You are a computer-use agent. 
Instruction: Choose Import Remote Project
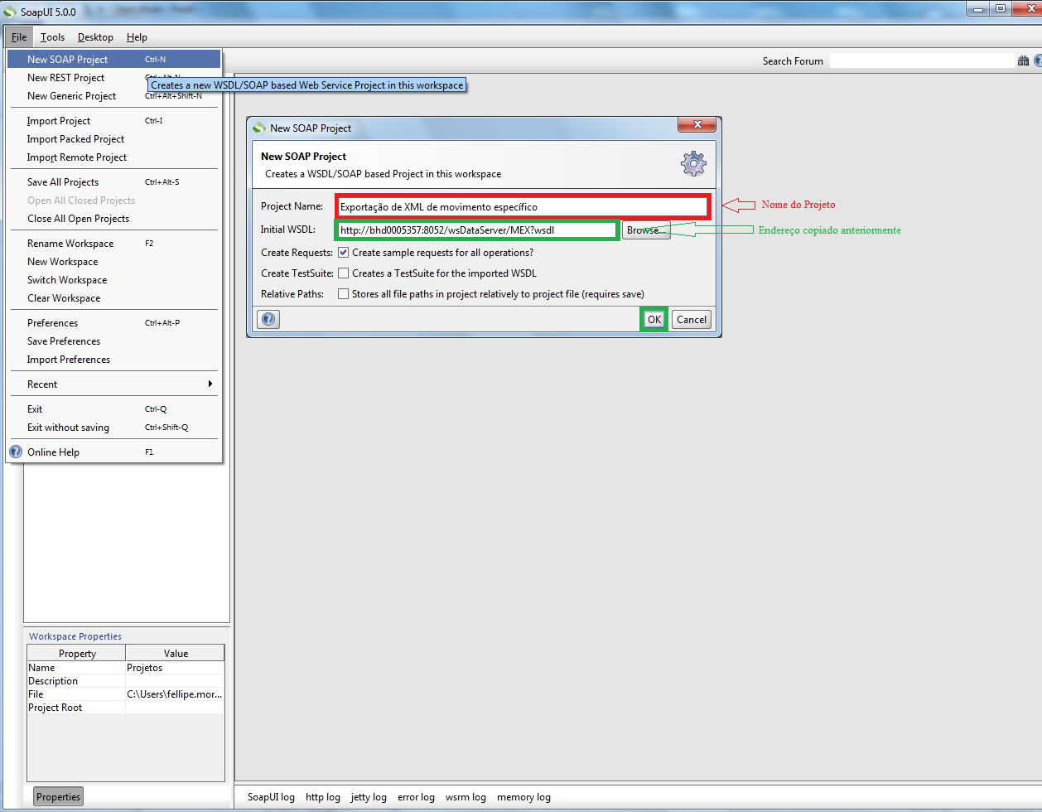(x=113, y=157)
